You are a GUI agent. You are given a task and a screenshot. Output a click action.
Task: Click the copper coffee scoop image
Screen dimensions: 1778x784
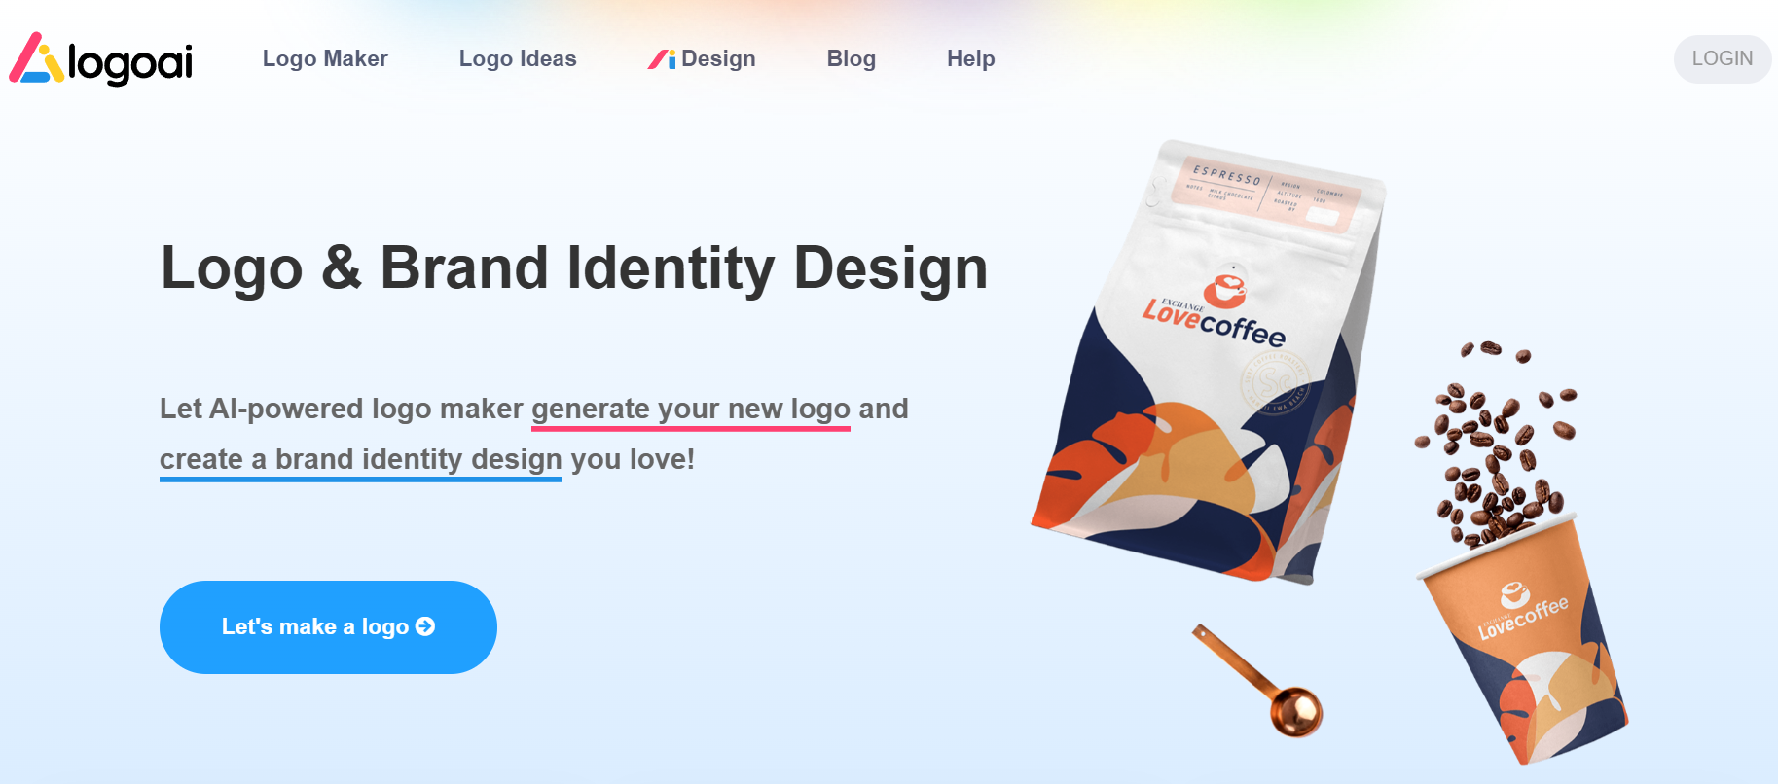[1258, 680]
